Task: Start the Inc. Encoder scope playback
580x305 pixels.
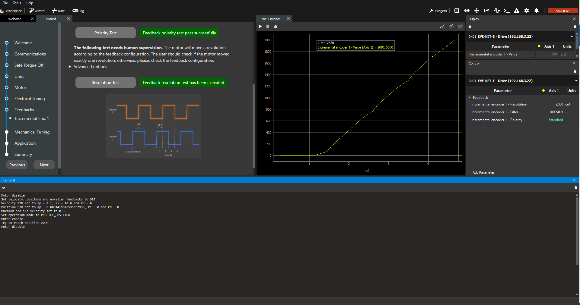Action: point(260,27)
